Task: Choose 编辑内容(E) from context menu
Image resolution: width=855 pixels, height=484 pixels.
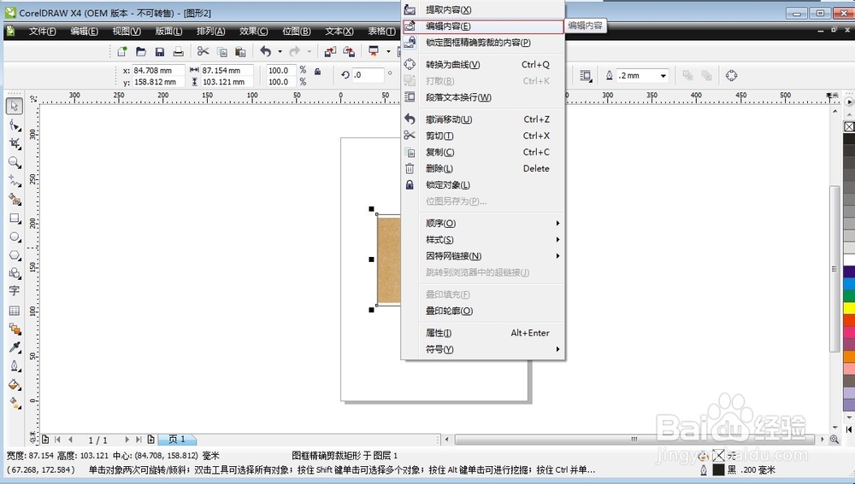Action: [x=482, y=26]
